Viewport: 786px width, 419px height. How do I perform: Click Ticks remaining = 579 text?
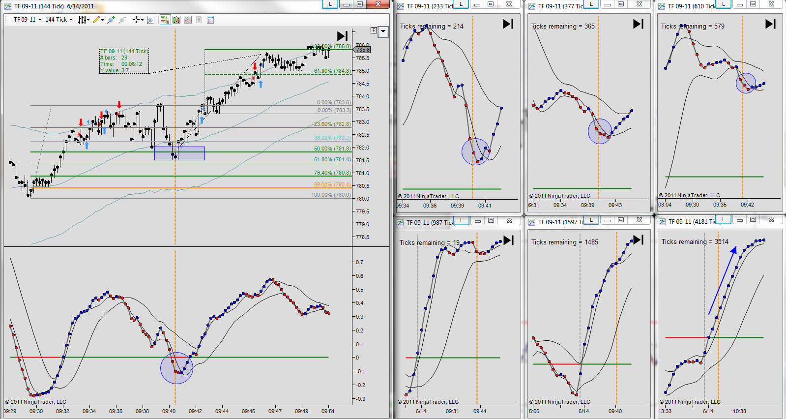(693, 27)
